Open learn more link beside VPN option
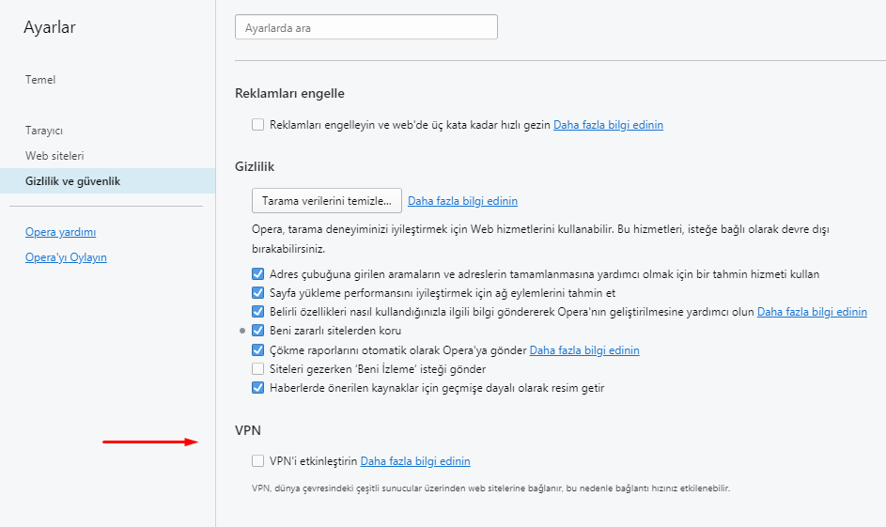Image resolution: width=886 pixels, height=527 pixels. (415, 461)
